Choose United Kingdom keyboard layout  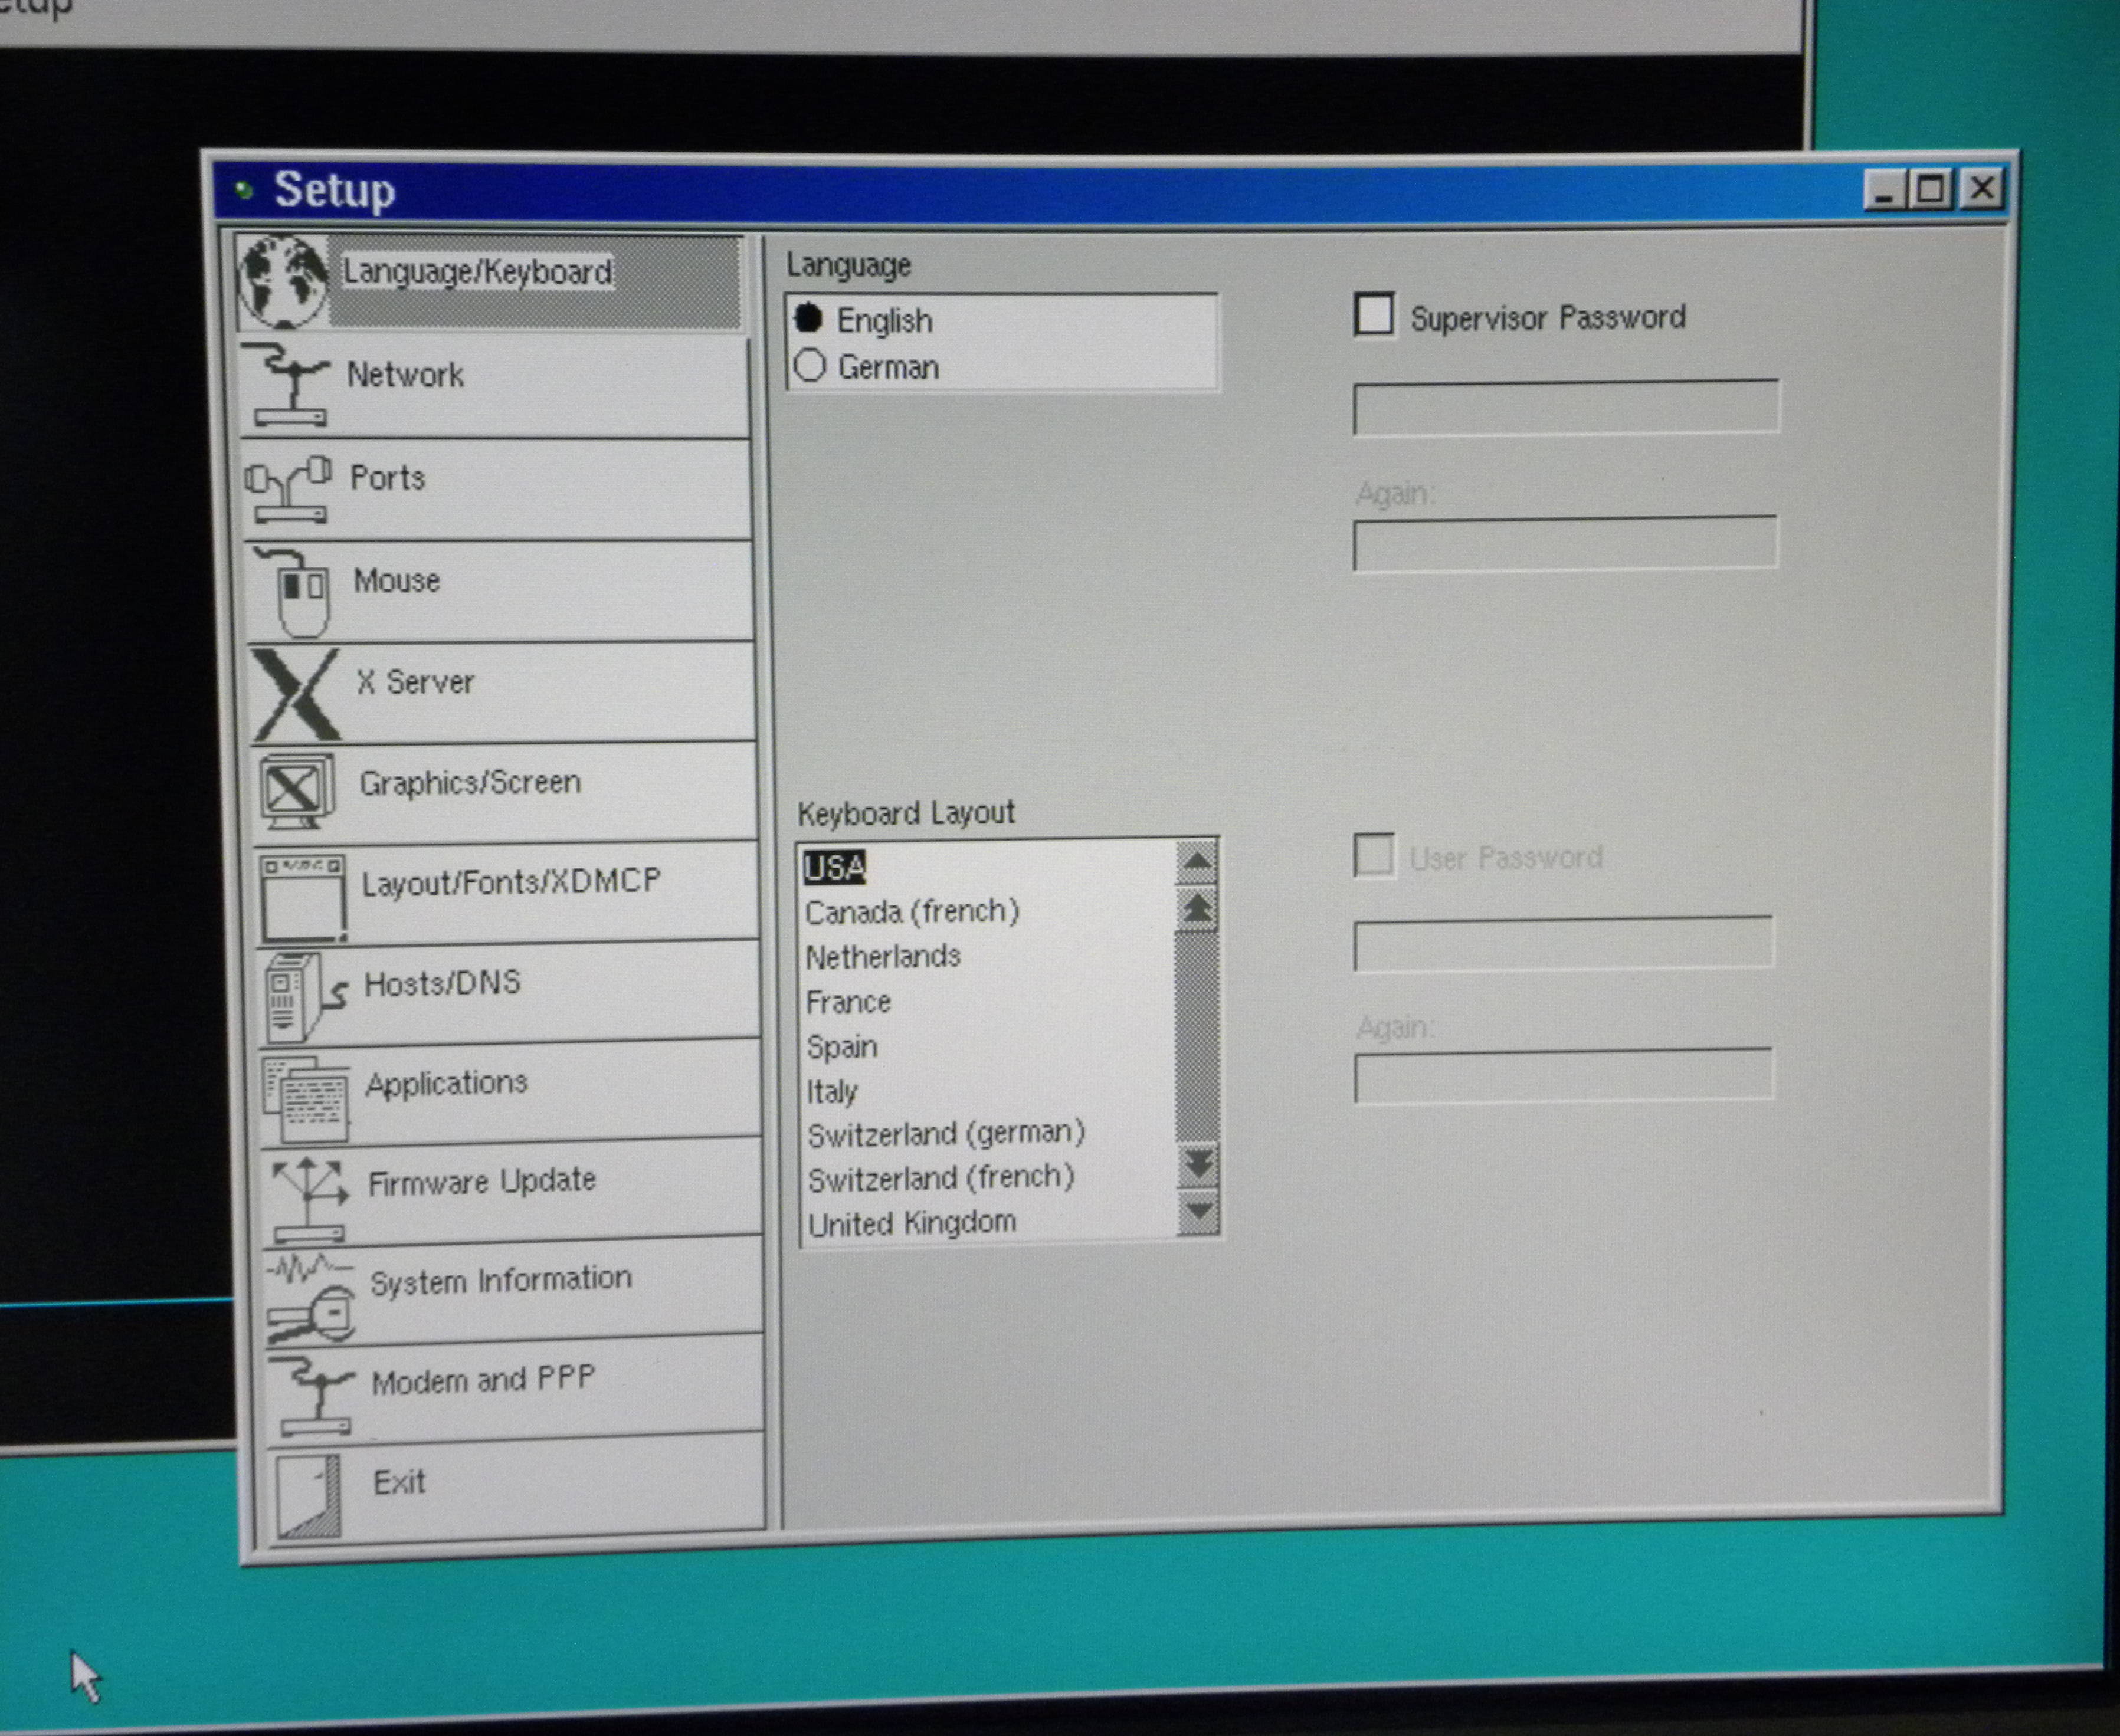911,1223
